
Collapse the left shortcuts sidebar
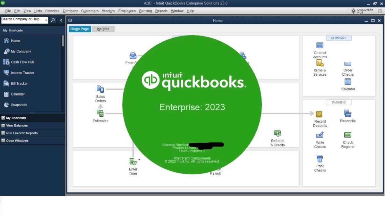tap(61, 20)
